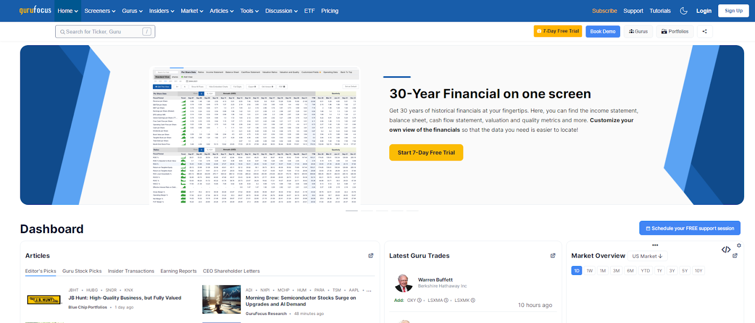Screen dimensions: 755x323
Task: Click Warren Buffett's avatar photo
Action: click(x=403, y=283)
